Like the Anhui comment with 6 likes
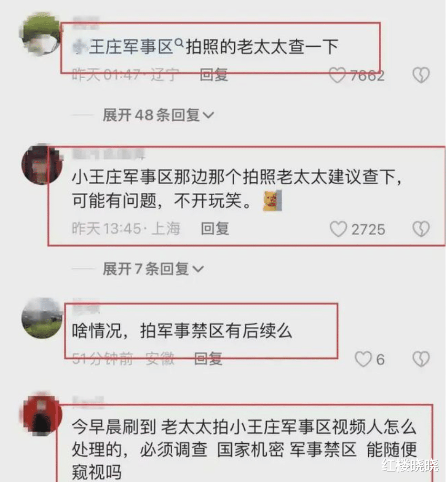446x482 pixels. click(363, 359)
